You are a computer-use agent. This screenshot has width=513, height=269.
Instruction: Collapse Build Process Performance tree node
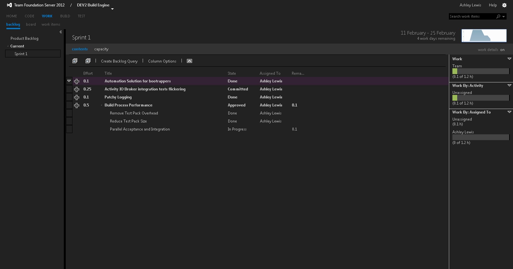(102, 105)
